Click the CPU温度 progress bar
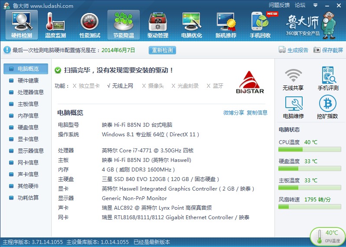This screenshot has width=346, height=247. (310, 150)
